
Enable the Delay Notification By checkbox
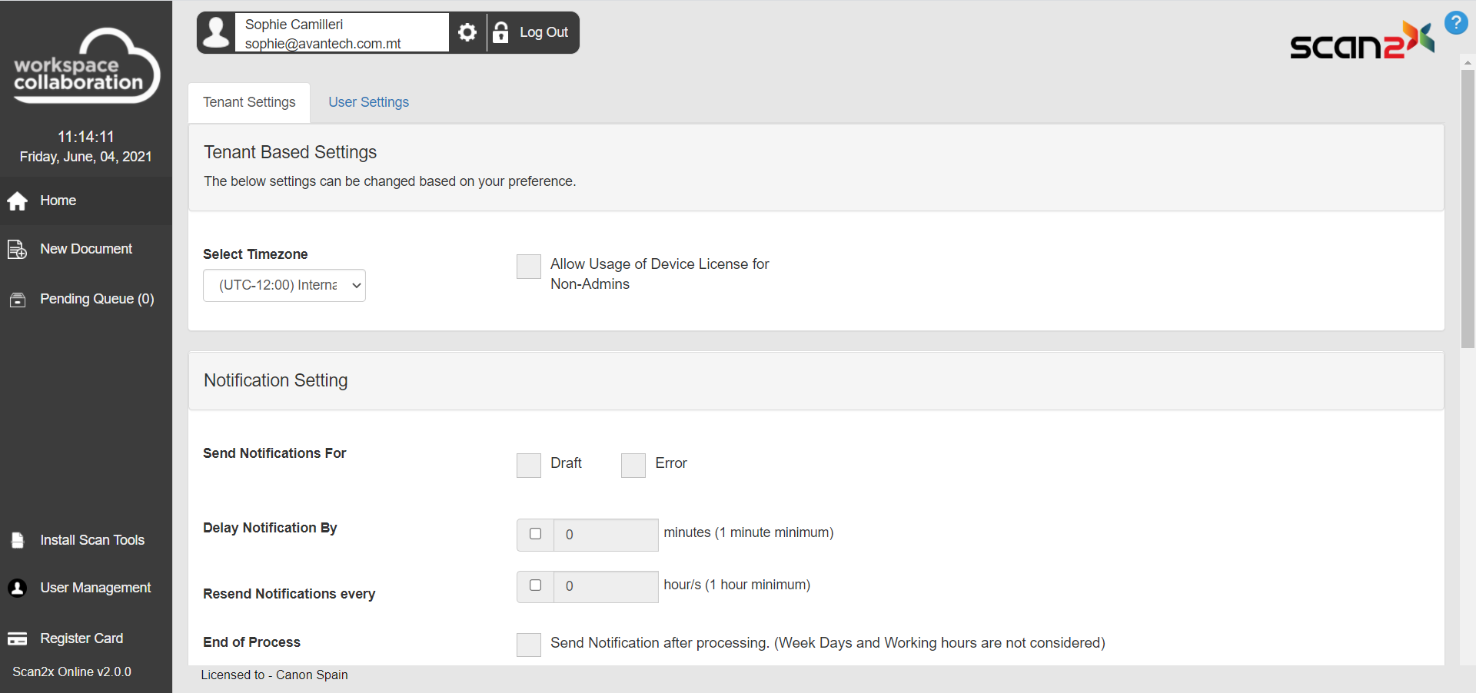pyautogui.click(x=536, y=534)
